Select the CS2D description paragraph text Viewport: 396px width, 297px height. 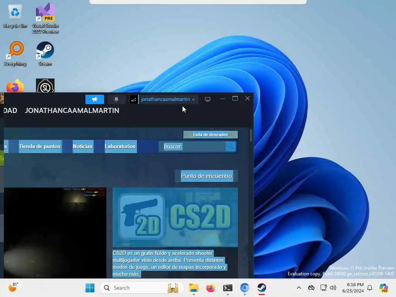(169, 263)
